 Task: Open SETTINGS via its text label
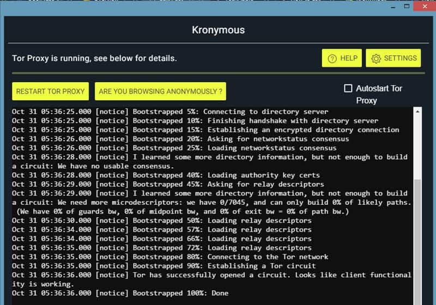pos(401,58)
